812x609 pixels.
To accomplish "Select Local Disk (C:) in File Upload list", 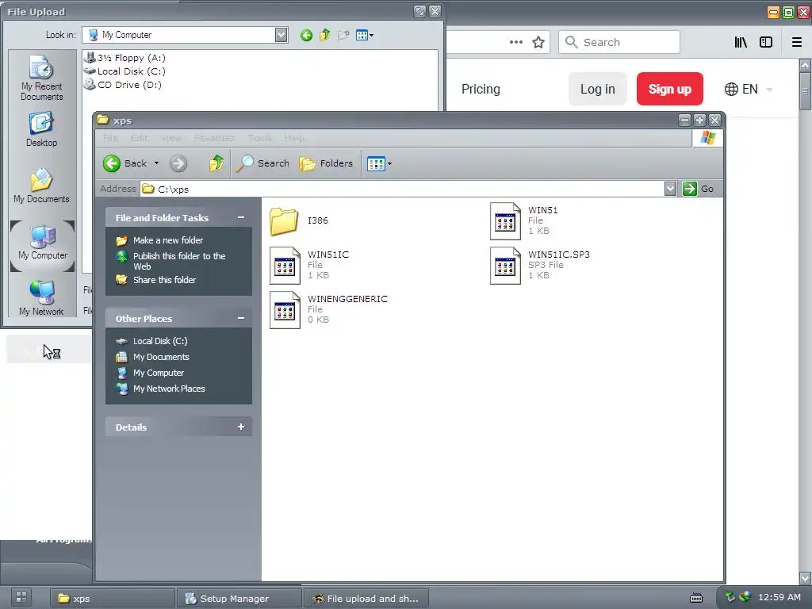I will [x=125, y=71].
